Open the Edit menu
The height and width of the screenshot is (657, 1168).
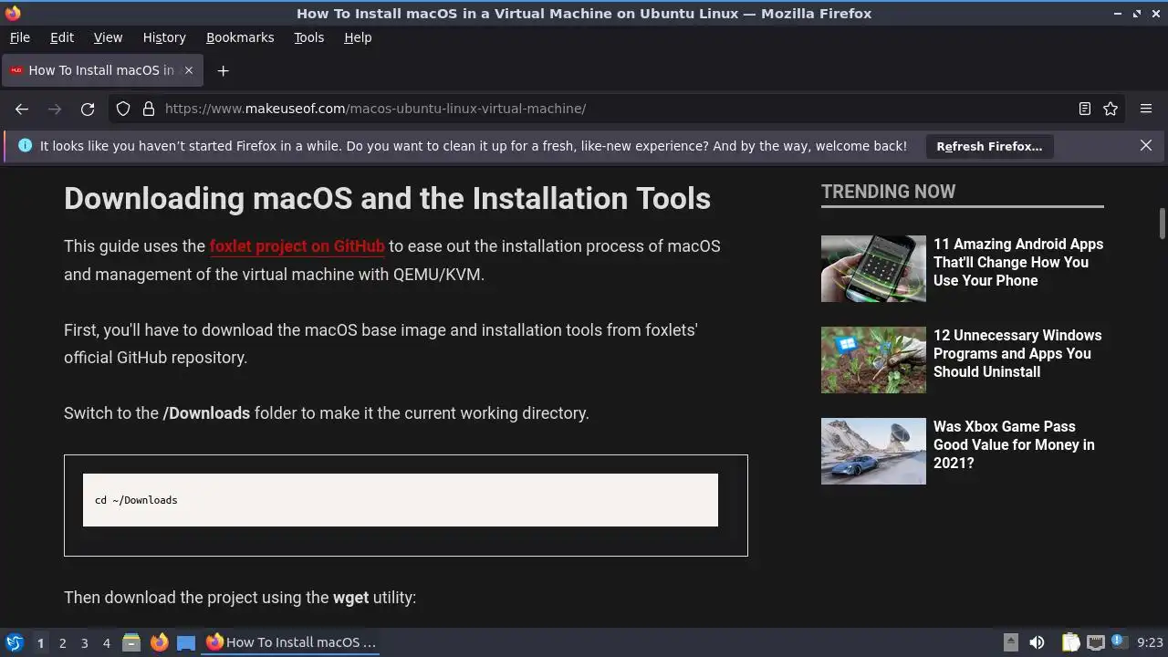point(62,37)
